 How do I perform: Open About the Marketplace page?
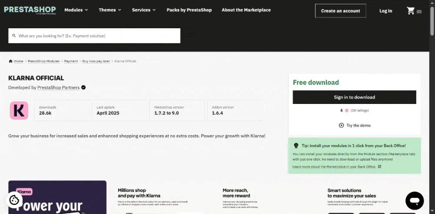coord(246,10)
